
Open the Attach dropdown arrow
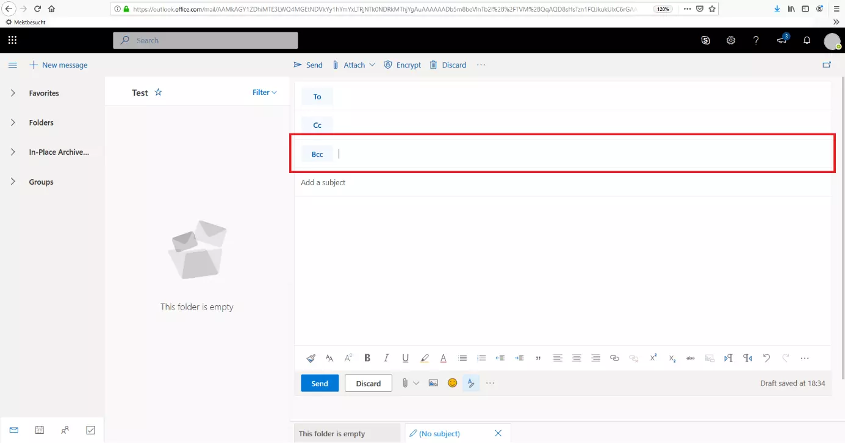pos(372,65)
